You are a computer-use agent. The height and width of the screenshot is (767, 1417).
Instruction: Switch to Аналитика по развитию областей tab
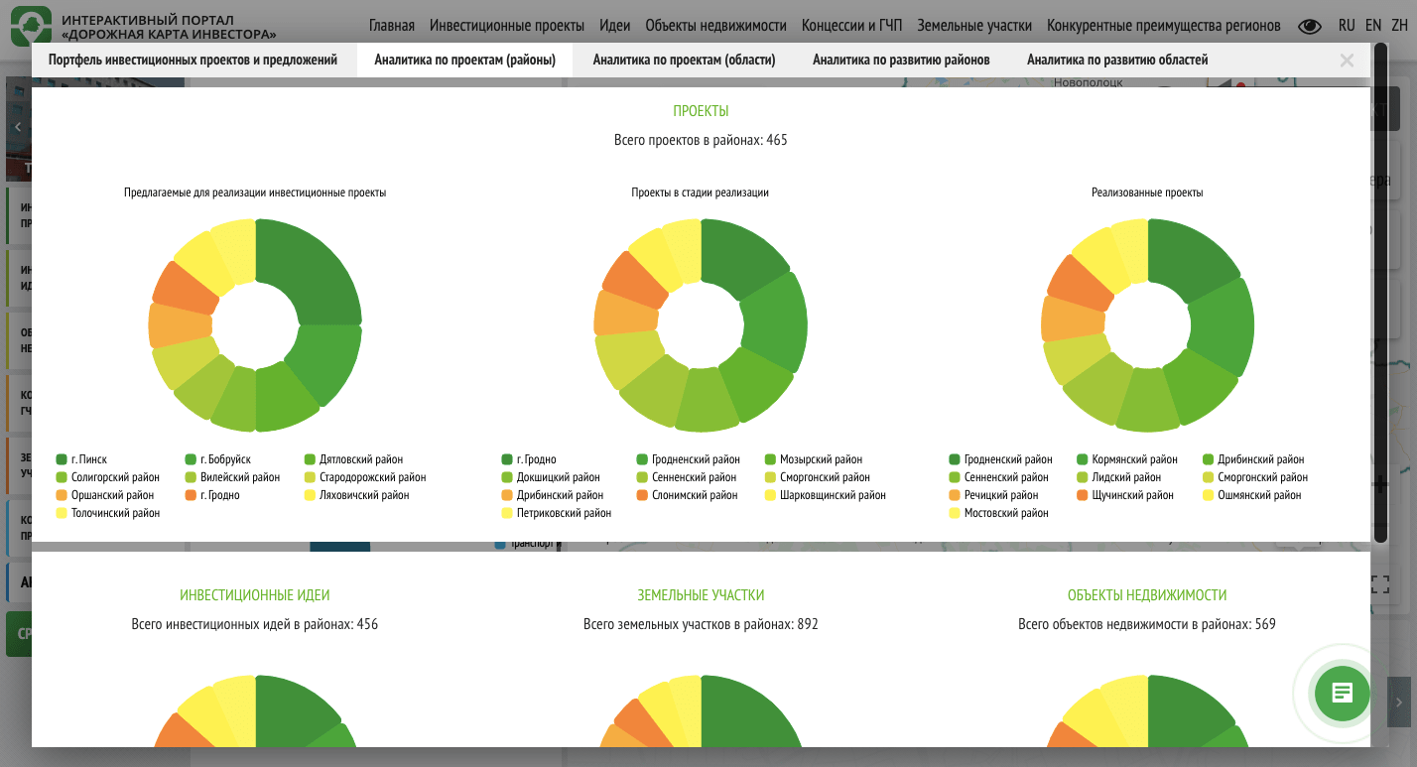coord(1117,60)
